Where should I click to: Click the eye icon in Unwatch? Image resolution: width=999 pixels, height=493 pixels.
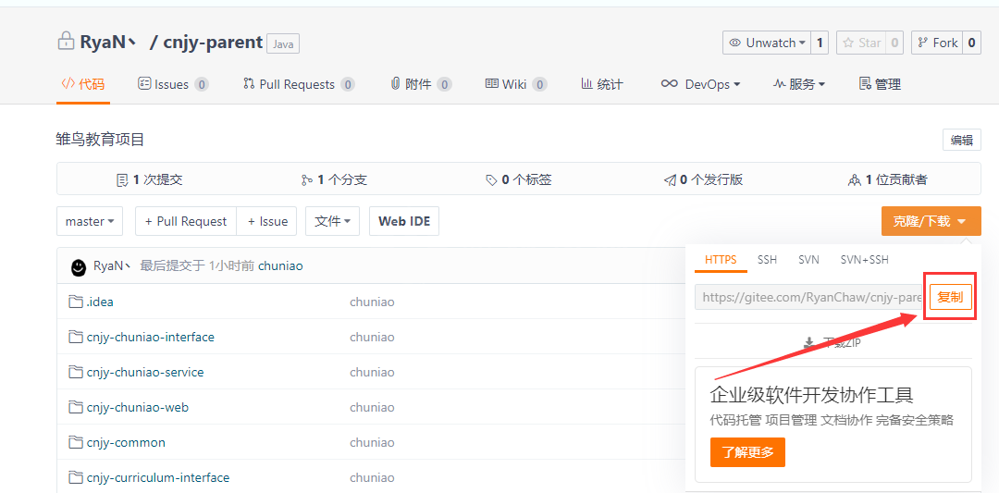click(735, 43)
